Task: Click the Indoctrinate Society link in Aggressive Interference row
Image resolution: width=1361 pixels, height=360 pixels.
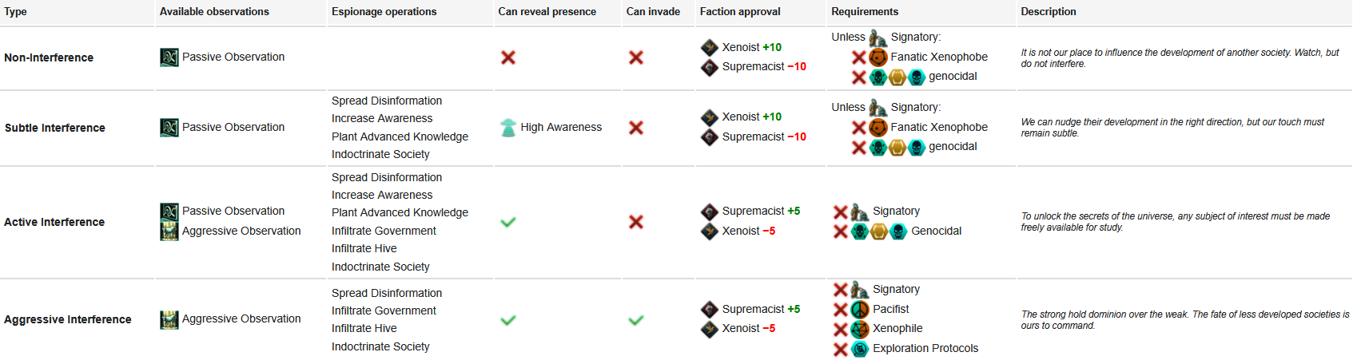Action: (x=380, y=347)
